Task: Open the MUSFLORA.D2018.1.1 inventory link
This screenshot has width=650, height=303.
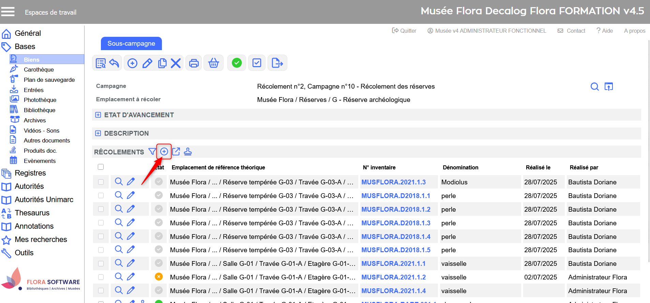Action: pyautogui.click(x=396, y=196)
